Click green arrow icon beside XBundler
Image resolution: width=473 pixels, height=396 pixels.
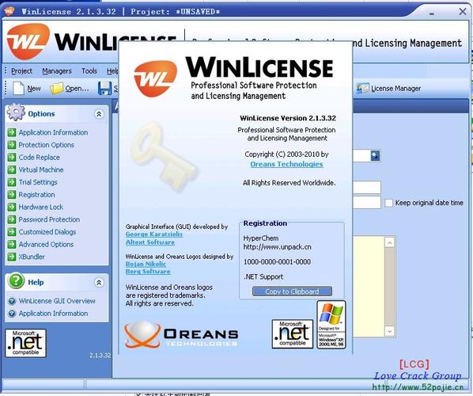point(12,257)
